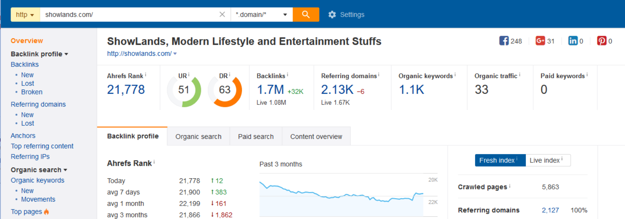
Task: Click the Google Plus share icon
Action: click(540, 41)
